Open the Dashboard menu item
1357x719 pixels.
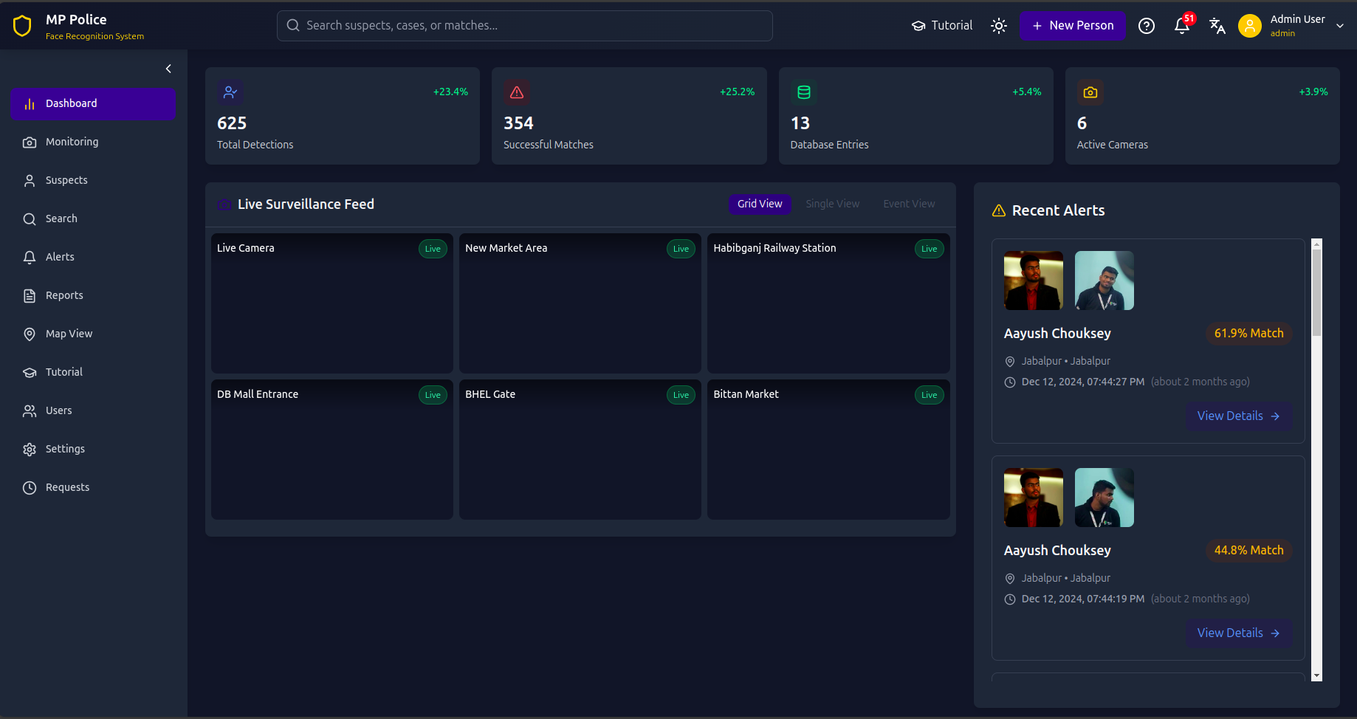click(93, 103)
